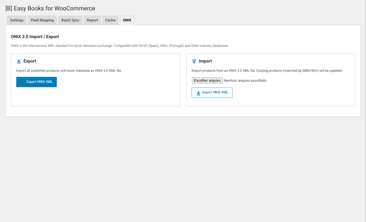Switch to the Field Mapping tab
The image size is (366, 222).
(x=42, y=20)
